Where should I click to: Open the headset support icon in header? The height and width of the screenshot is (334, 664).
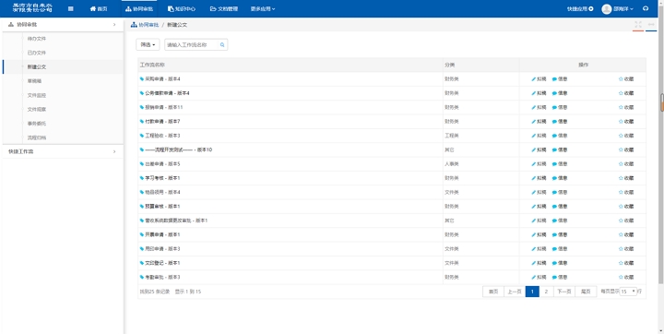[x=646, y=9]
